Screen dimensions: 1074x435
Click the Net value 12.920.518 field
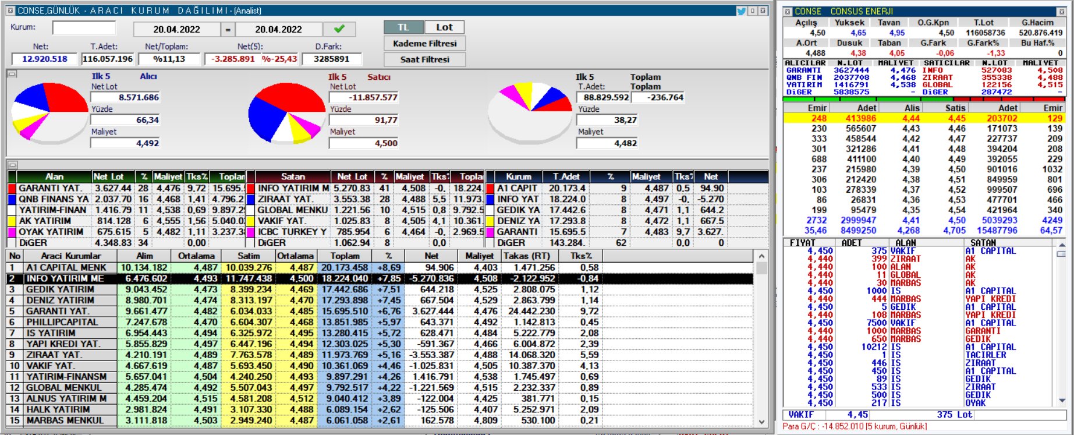point(44,59)
